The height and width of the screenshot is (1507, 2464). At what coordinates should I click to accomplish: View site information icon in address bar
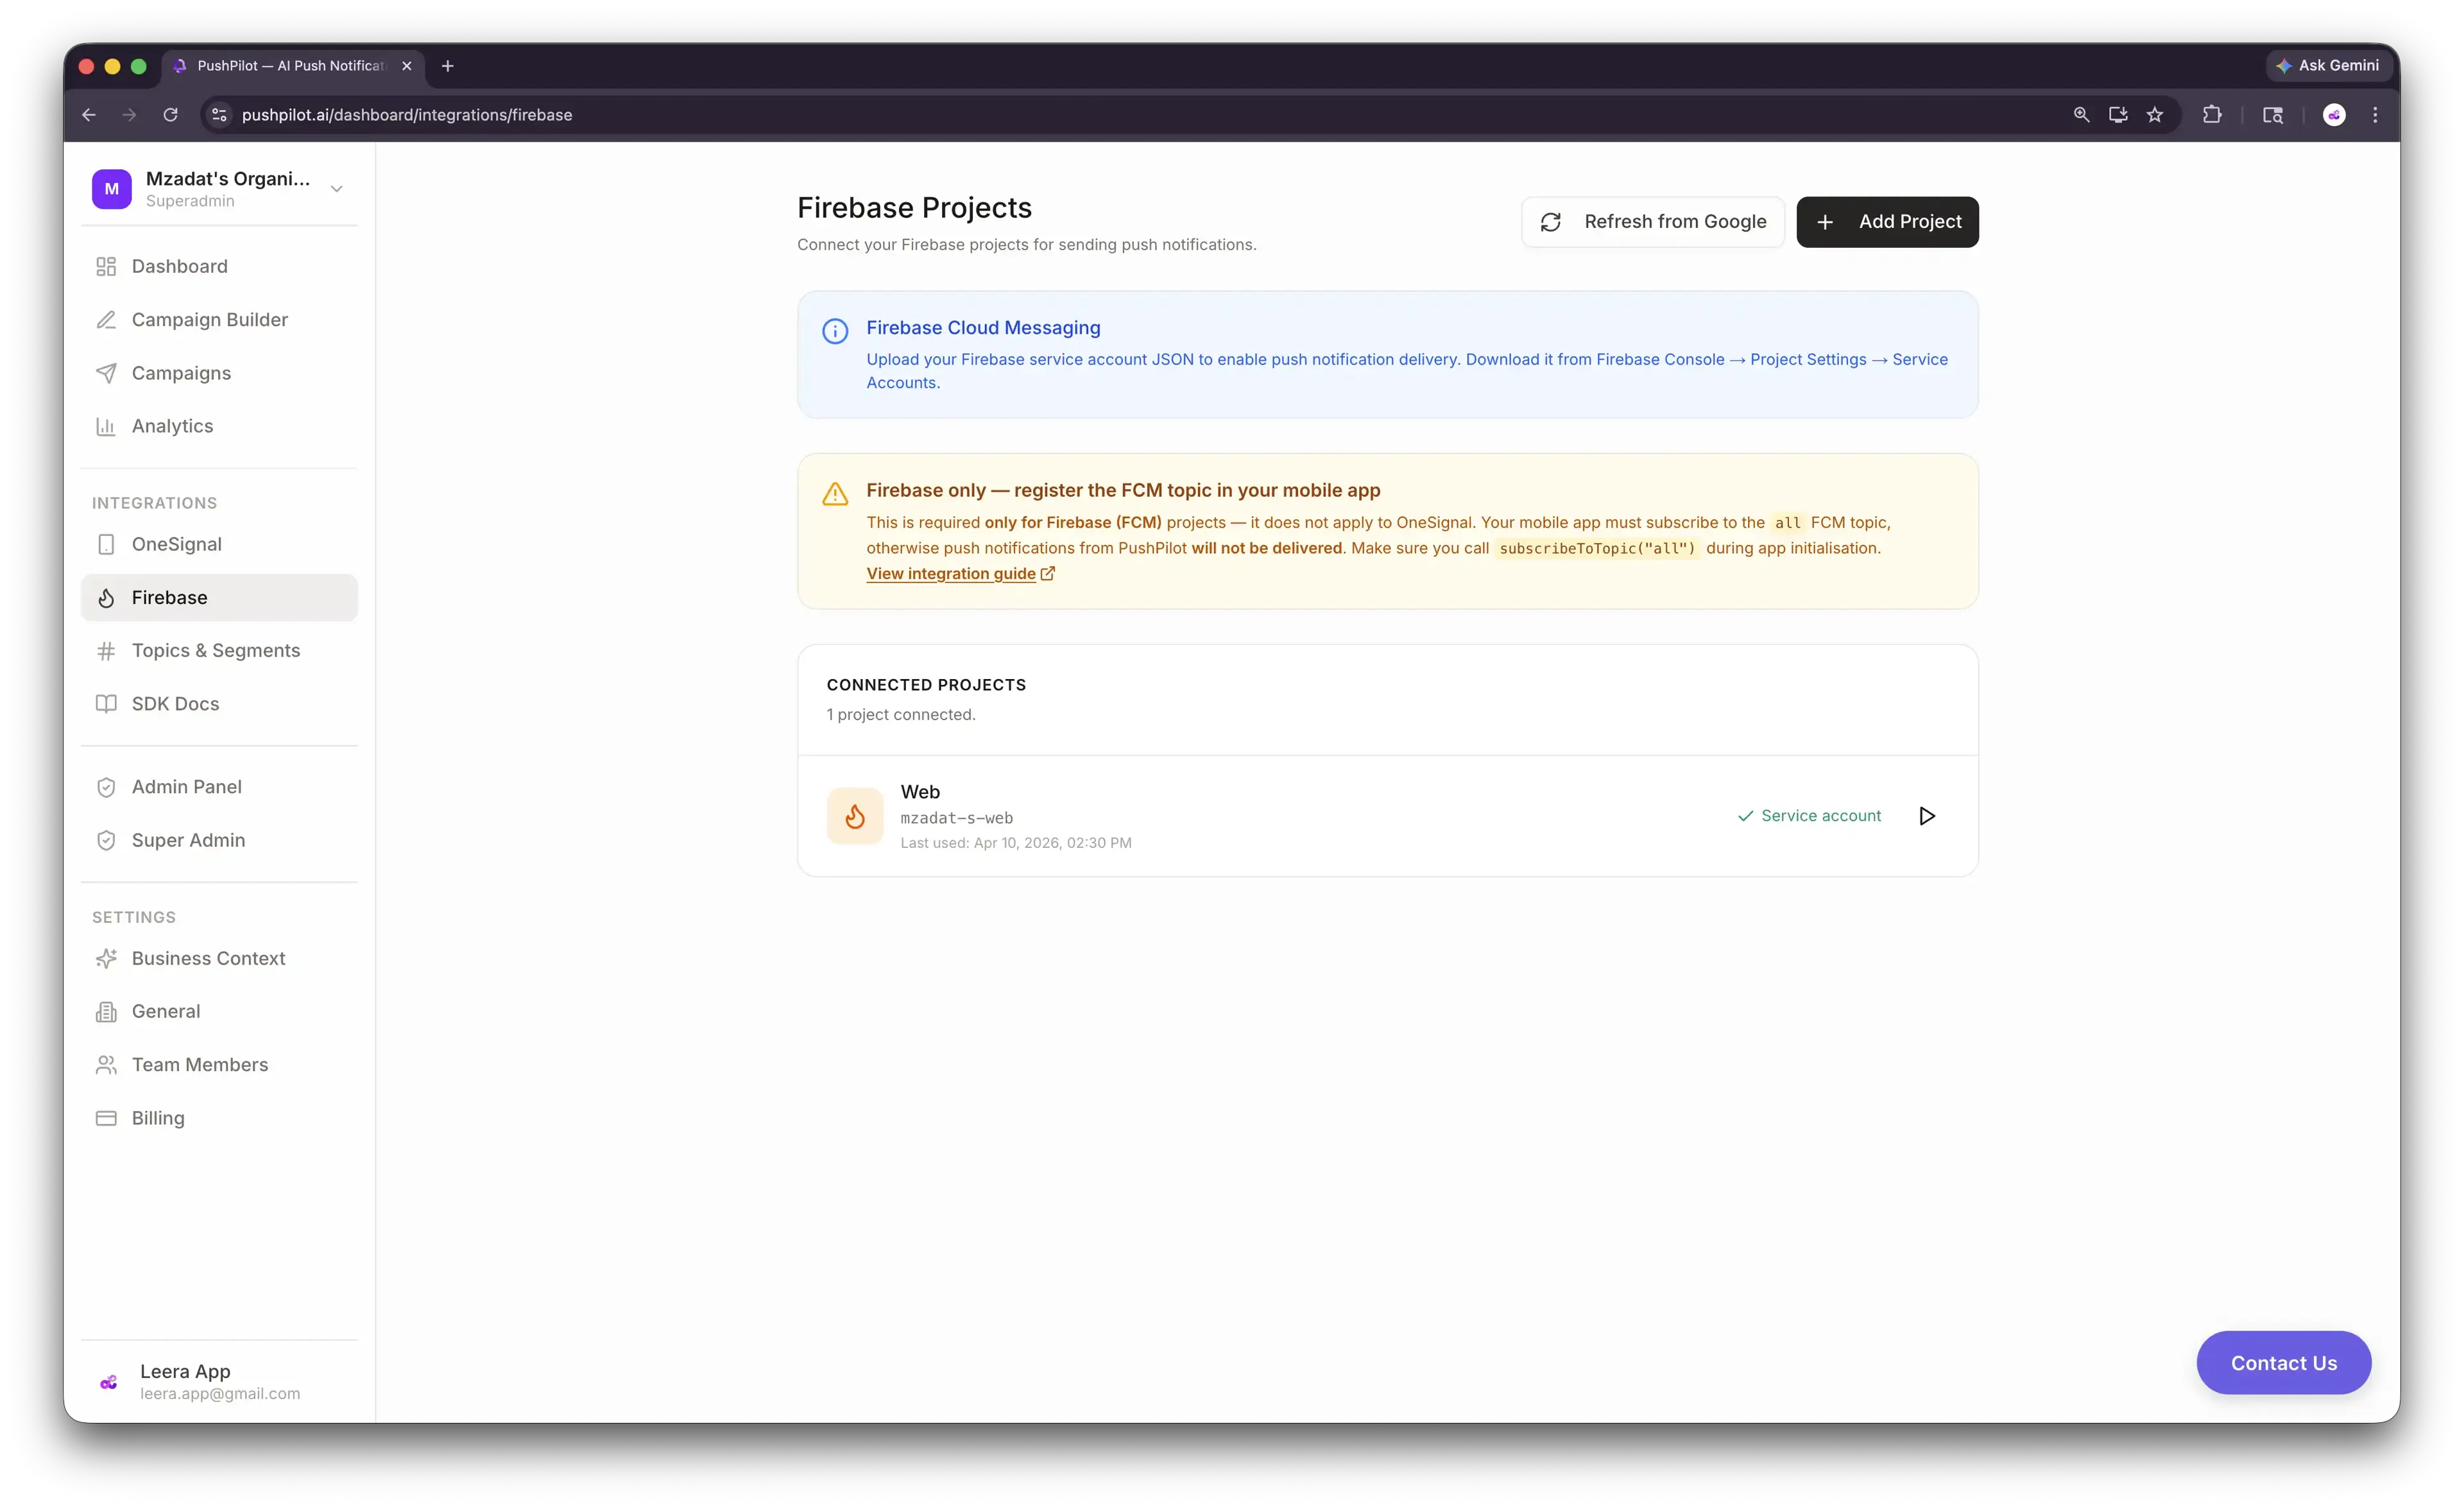(220, 115)
